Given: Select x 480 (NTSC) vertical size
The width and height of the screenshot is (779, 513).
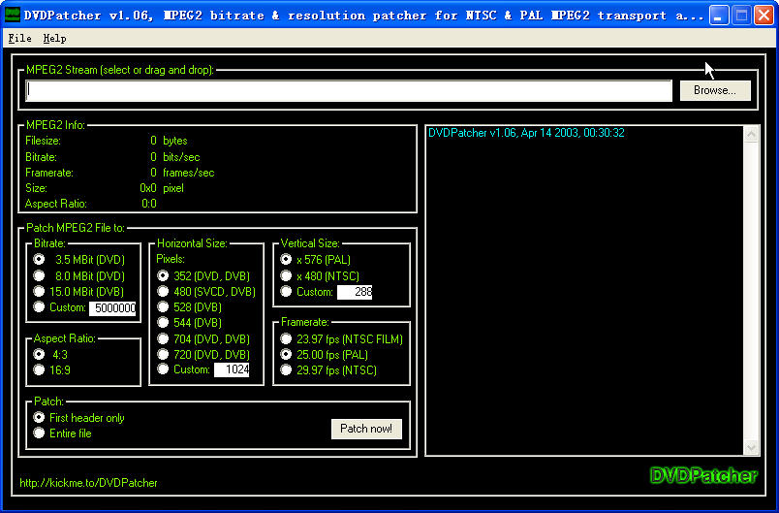Looking at the screenshot, I should tap(286, 275).
